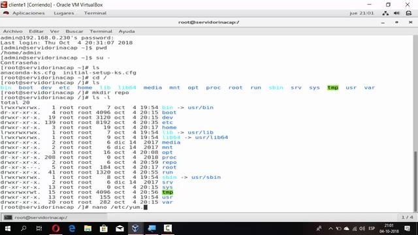This screenshot has height=235, width=418.
Task: Restore down the VirtualBox cliente1 window
Action: [388, 5]
